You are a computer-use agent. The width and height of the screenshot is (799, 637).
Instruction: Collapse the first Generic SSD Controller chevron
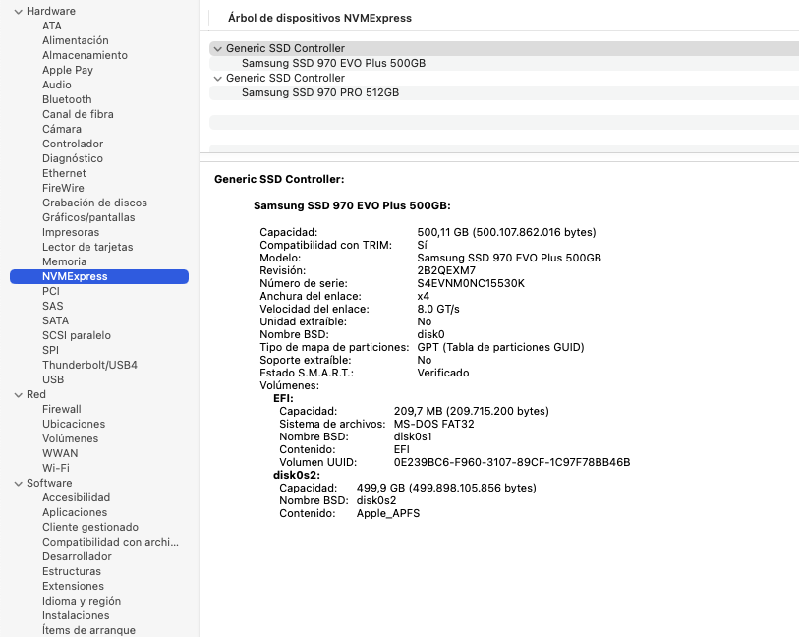pos(217,49)
